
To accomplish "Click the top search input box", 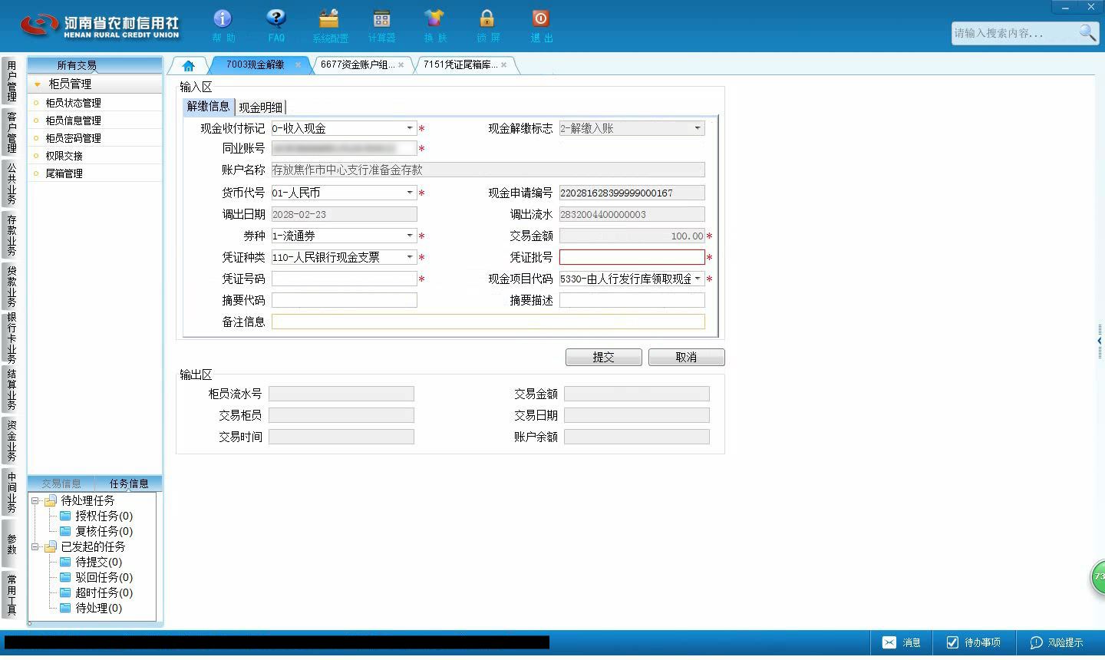I will 1013,33.
